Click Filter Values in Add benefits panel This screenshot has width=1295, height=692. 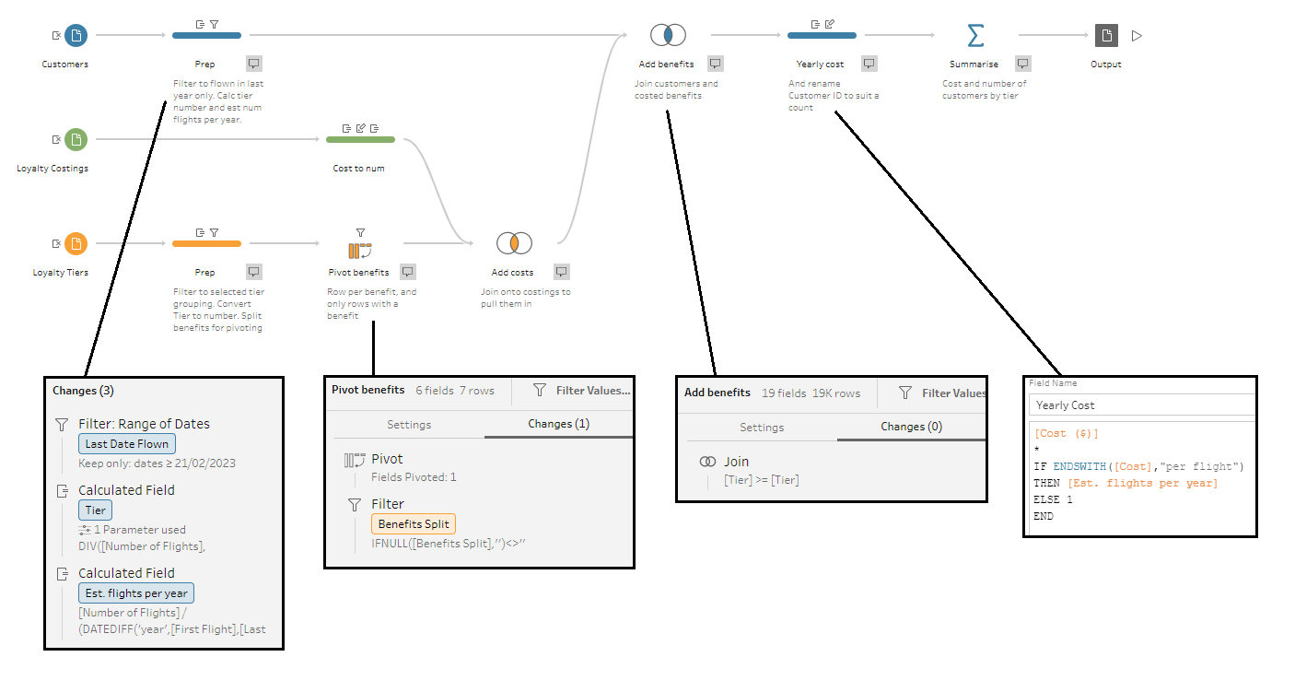coord(943,393)
